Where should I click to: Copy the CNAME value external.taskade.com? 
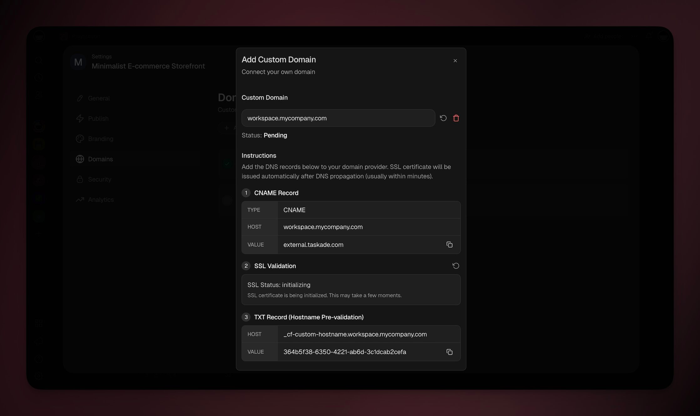449,245
